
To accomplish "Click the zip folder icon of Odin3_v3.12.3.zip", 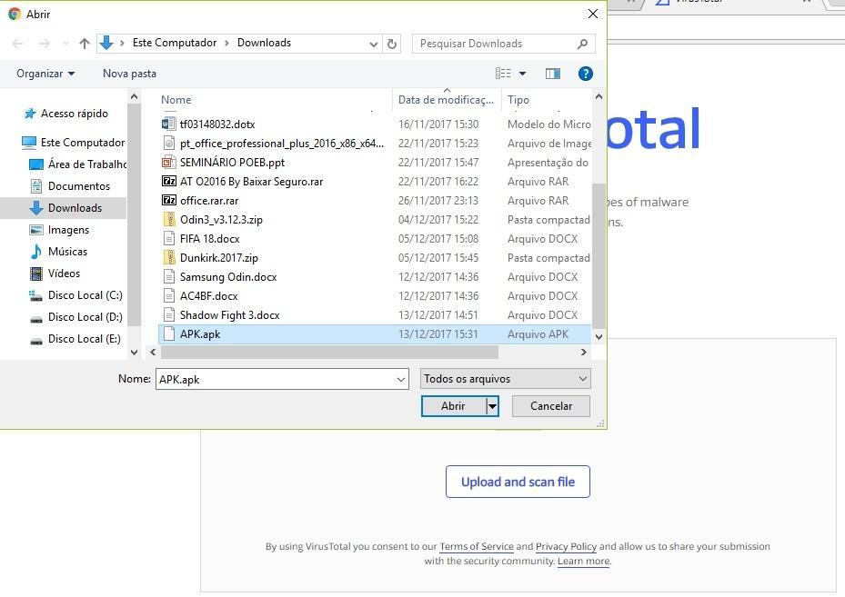I will pyautogui.click(x=168, y=219).
